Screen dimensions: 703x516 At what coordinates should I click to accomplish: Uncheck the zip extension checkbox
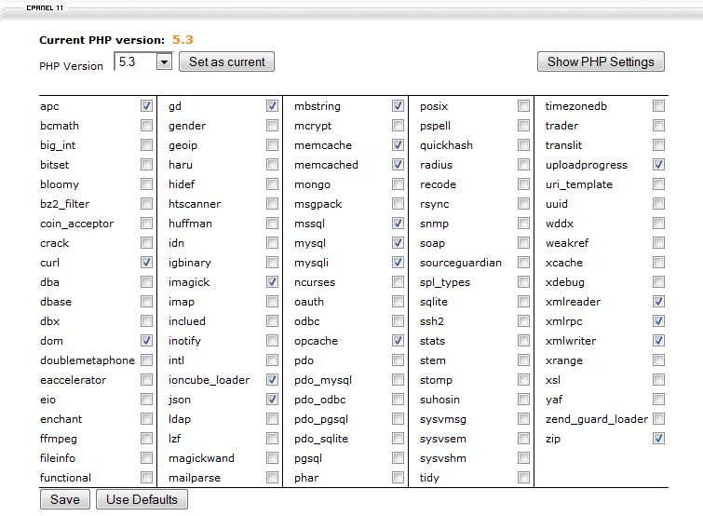pyautogui.click(x=658, y=439)
